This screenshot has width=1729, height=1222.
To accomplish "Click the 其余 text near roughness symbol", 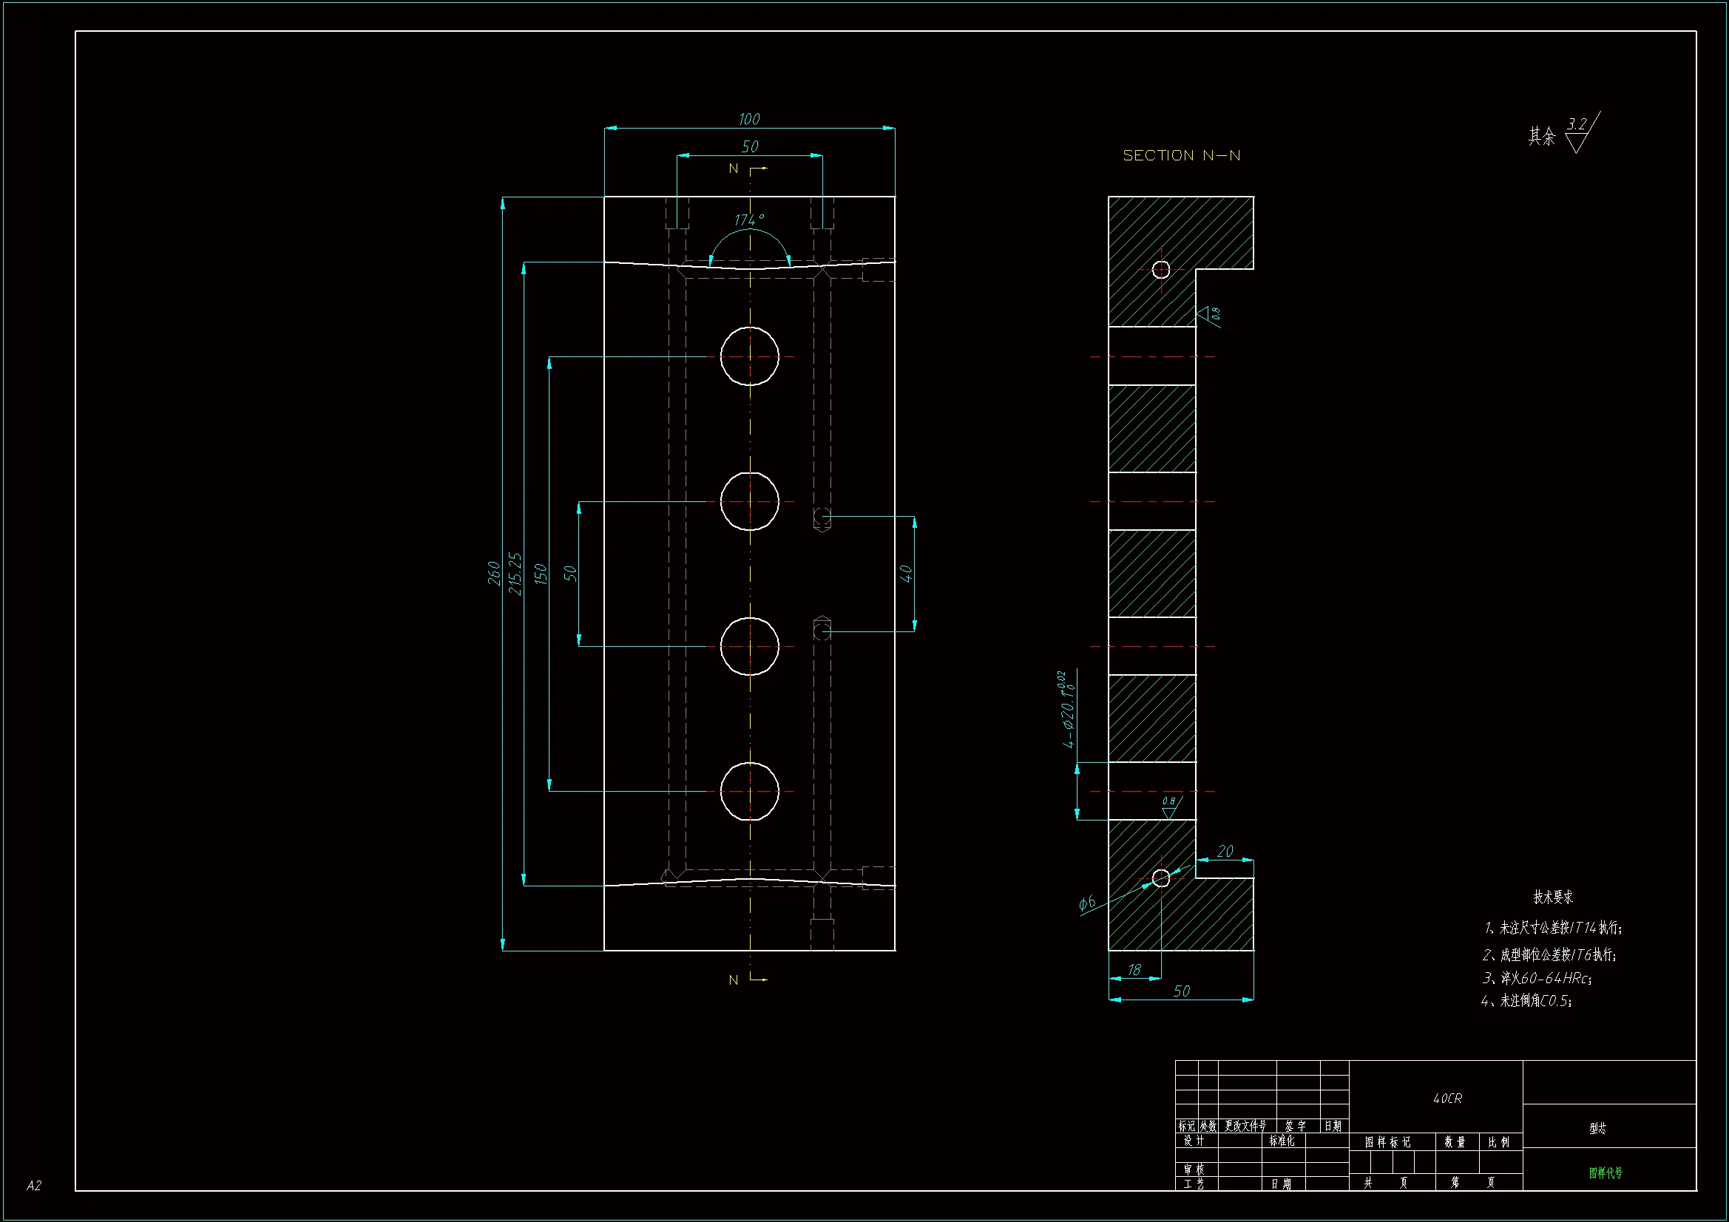I will click(x=1541, y=136).
